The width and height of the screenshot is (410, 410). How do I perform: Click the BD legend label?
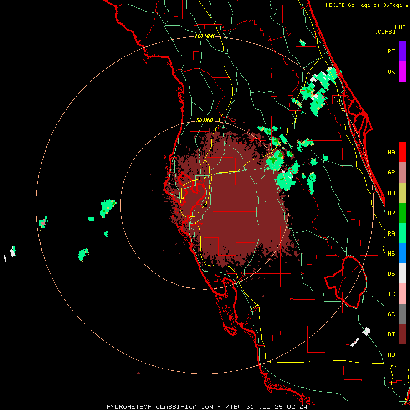[x=391, y=193]
